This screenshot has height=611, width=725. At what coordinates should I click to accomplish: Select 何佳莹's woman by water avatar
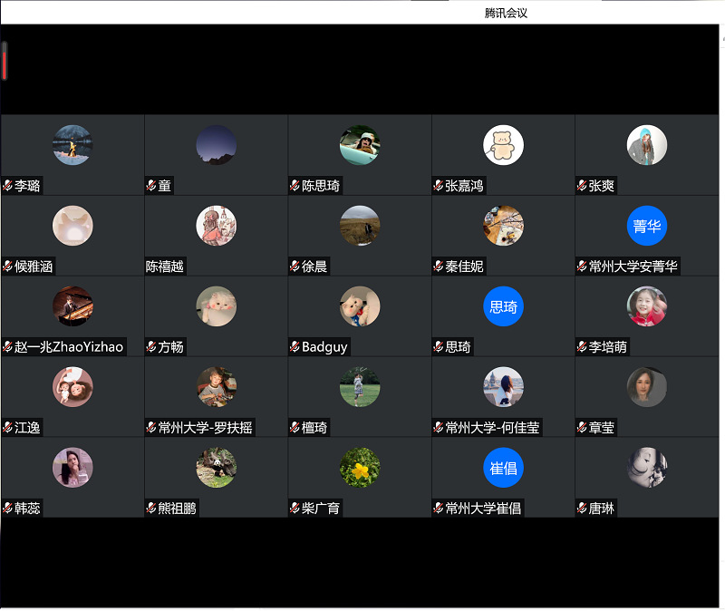pyautogui.click(x=504, y=387)
